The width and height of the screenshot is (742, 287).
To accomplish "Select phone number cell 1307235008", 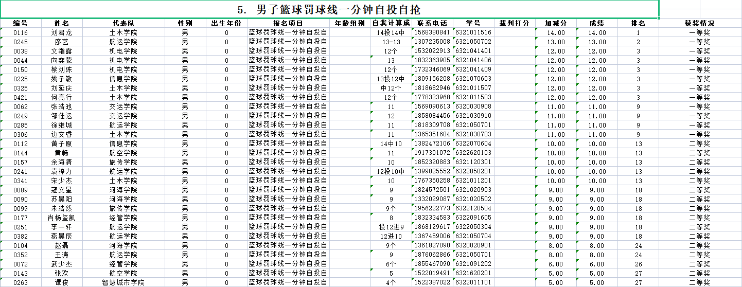I will tap(432, 42).
